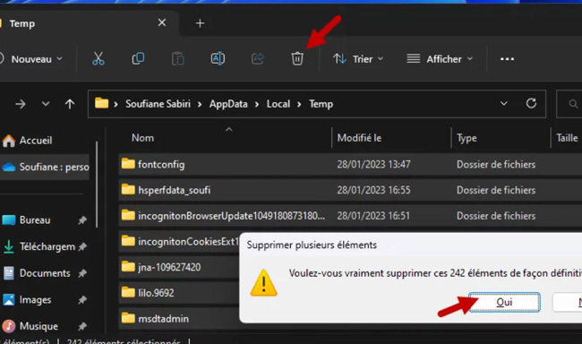
Task: Click the Cut scissors icon
Action: click(x=98, y=59)
